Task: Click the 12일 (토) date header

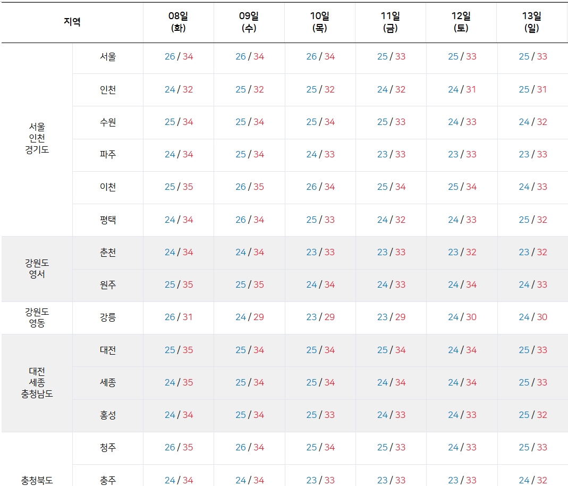Action: pos(461,22)
